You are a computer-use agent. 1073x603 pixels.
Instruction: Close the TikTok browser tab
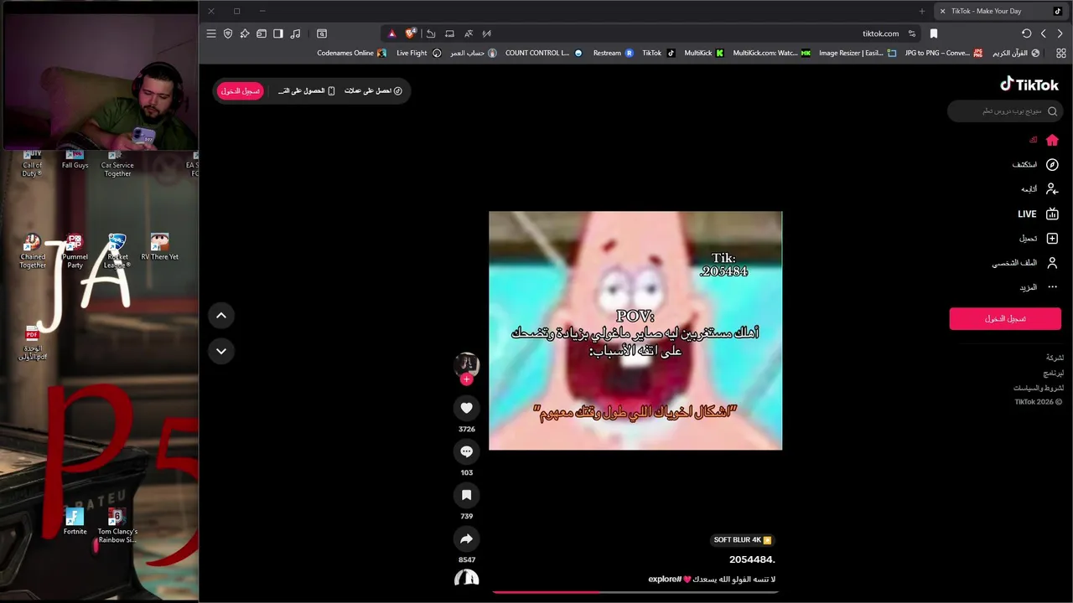[x=942, y=11]
